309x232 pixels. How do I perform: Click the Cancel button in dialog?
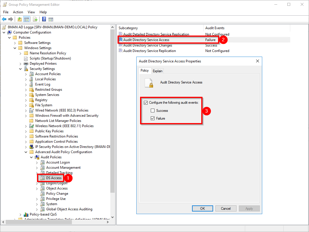click(226, 208)
